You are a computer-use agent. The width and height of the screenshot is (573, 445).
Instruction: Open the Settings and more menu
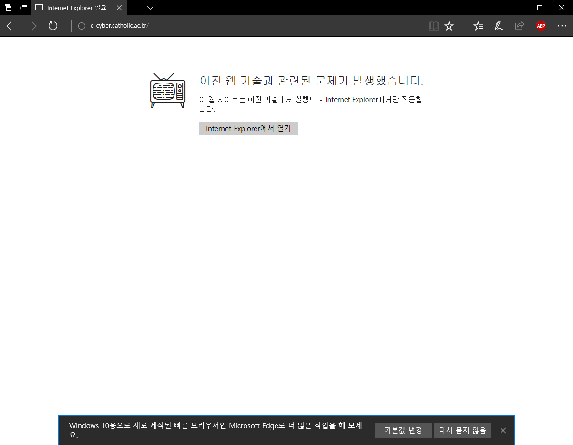pyautogui.click(x=562, y=26)
